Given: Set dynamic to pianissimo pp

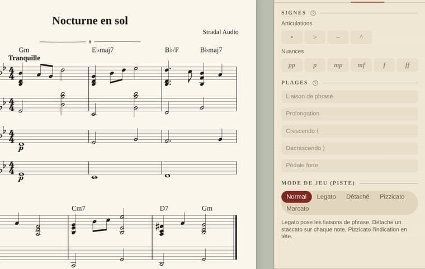Looking at the screenshot, I should (x=292, y=65).
